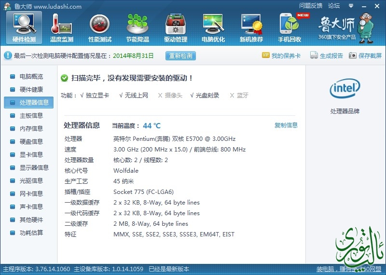Minimize the 鲁大师 window
This screenshot has width=386, height=275.
point(364,6)
